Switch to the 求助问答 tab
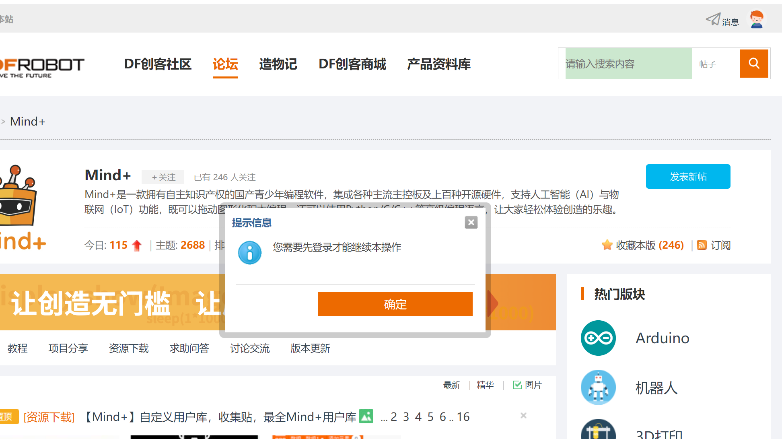Screen dimensions: 782x439 [x=189, y=348]
